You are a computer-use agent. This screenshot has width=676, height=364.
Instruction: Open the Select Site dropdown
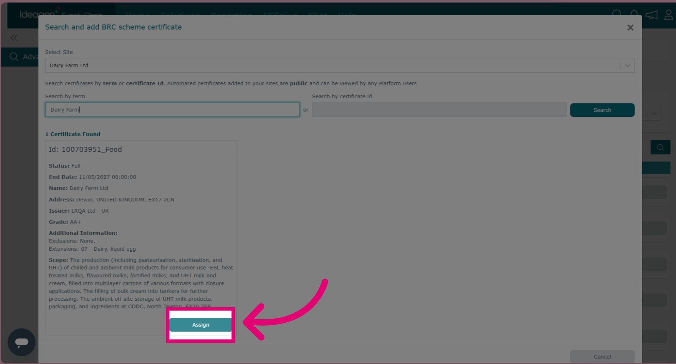(x=340, y=65)
